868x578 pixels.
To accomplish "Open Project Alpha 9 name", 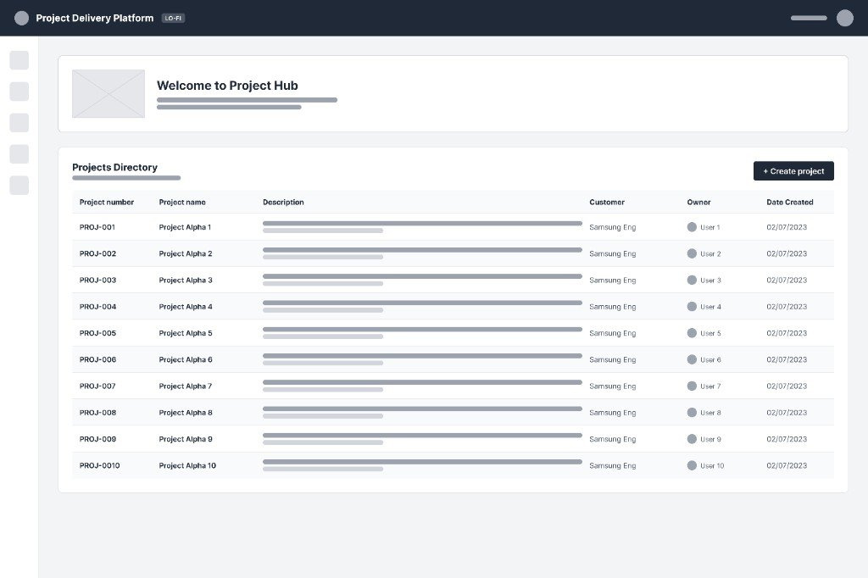I will point(186,439).
